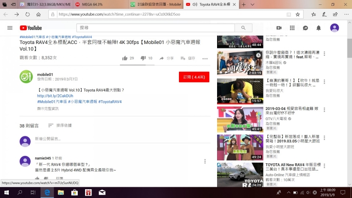Open the Action Center notifications
The width and height of the screenshot is (352, 198).
pyautogui.click(x=343, y=193)
